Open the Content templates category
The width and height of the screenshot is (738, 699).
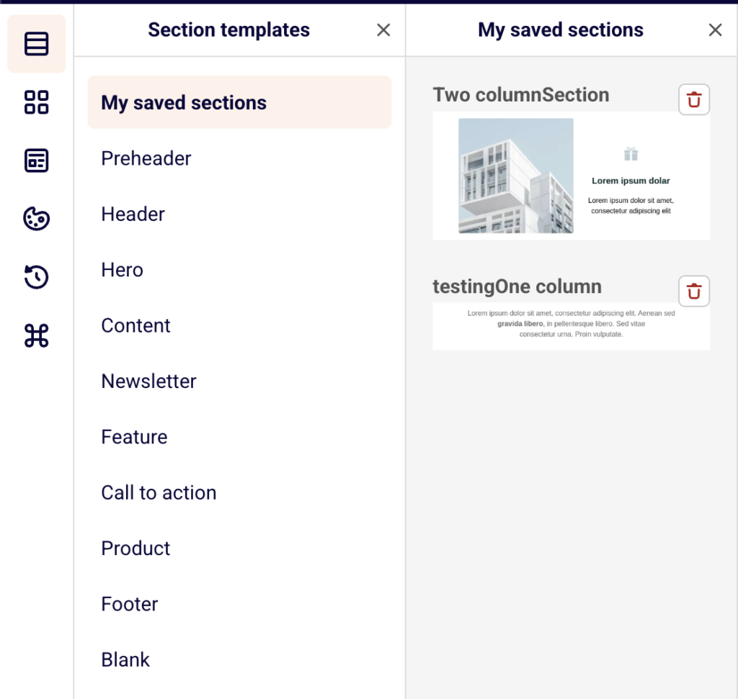(x=239, y=325)
